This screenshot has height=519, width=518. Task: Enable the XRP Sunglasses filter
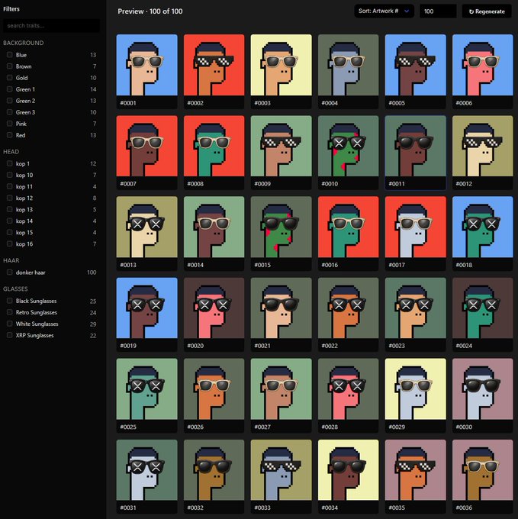tap(10, 335)
